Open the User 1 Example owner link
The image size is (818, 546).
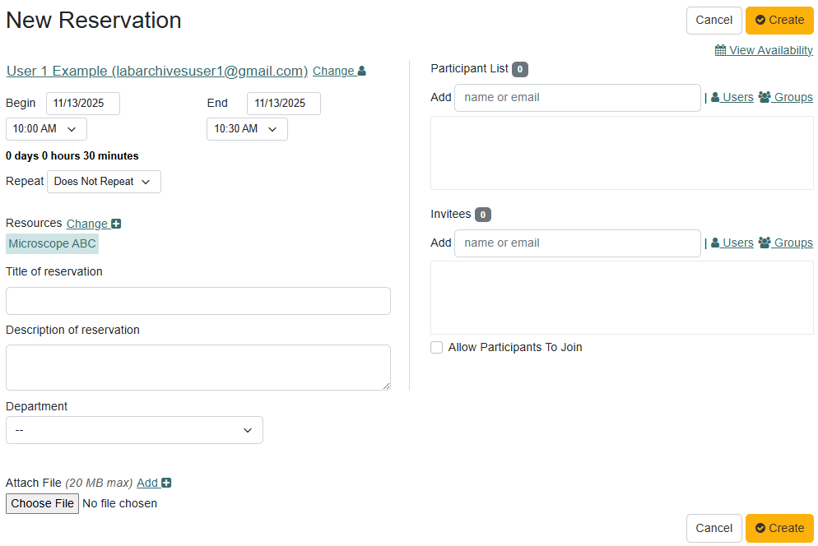(x=157, y=72)
